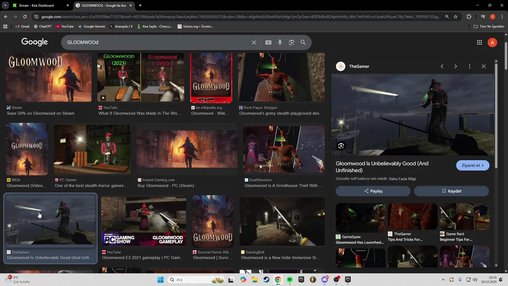Search inside image with the Lens icon
This screenshot has height=286, width=508.
point(341,146)
